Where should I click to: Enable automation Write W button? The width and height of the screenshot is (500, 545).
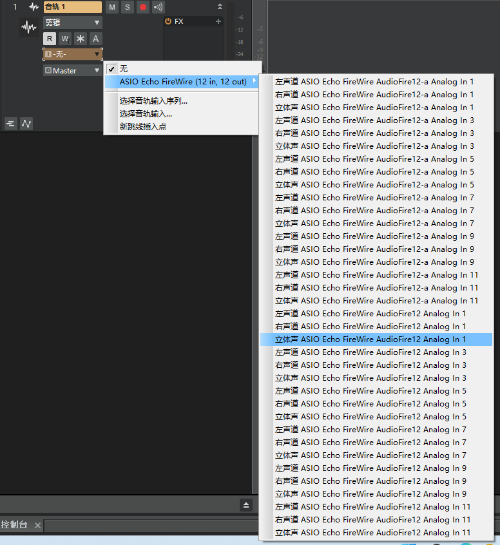tap(65, 39)
